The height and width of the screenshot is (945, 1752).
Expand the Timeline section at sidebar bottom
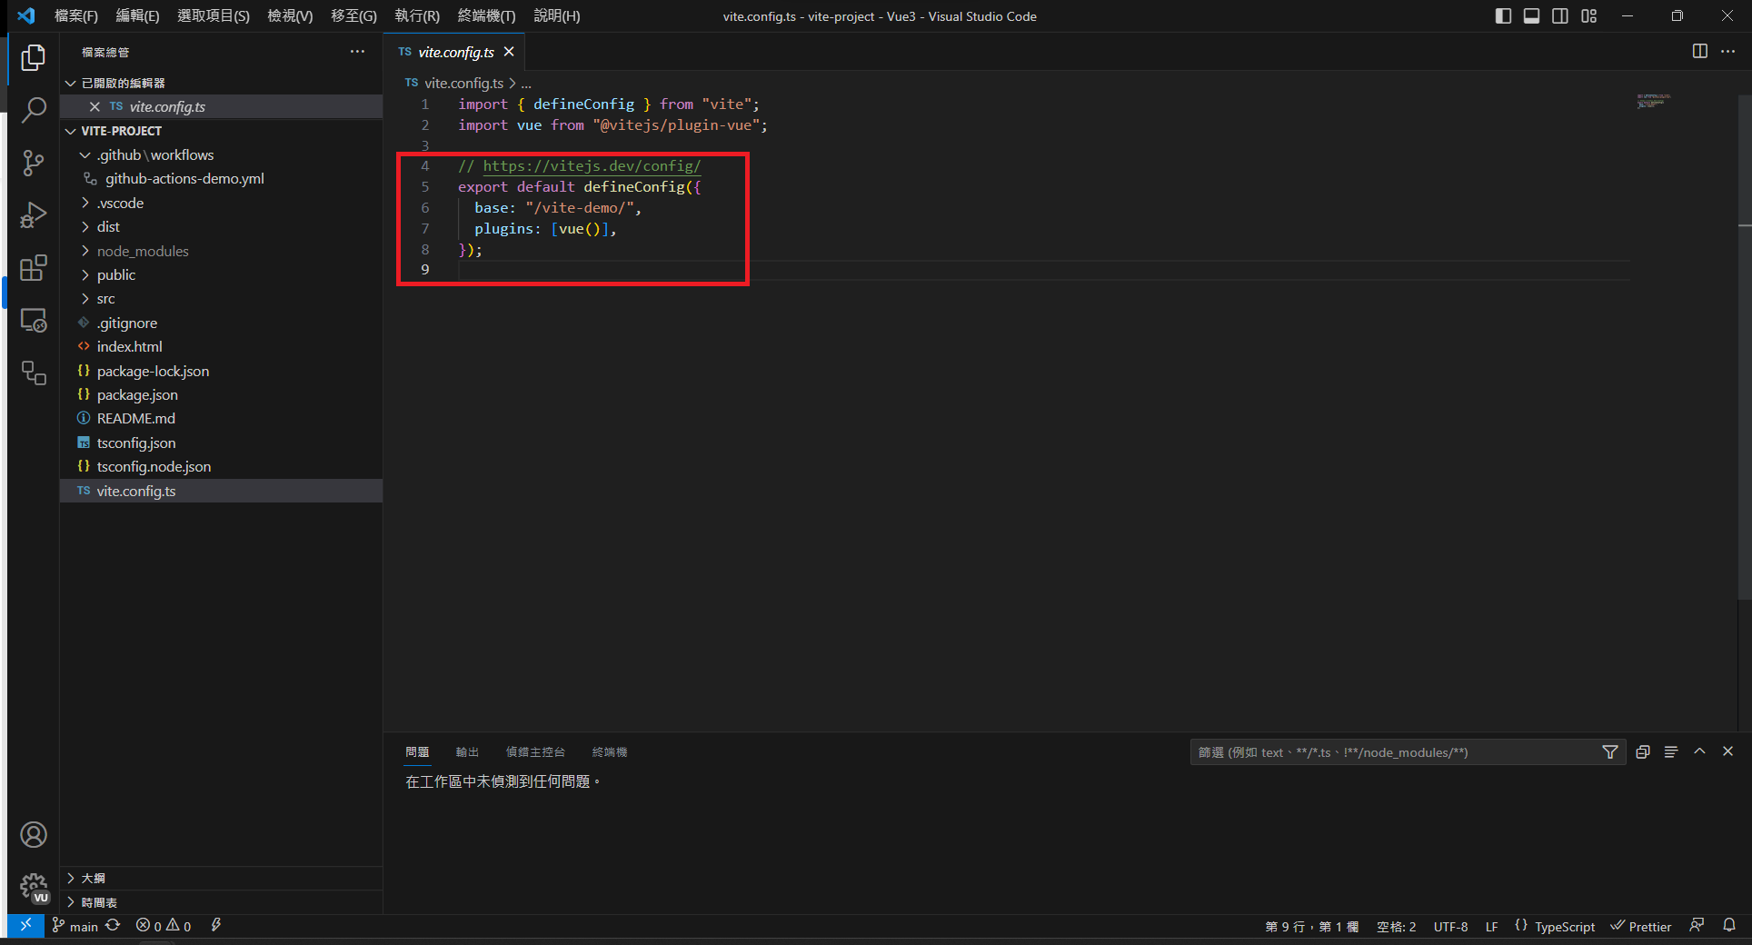pyautogui.click(x=221, y=903)
